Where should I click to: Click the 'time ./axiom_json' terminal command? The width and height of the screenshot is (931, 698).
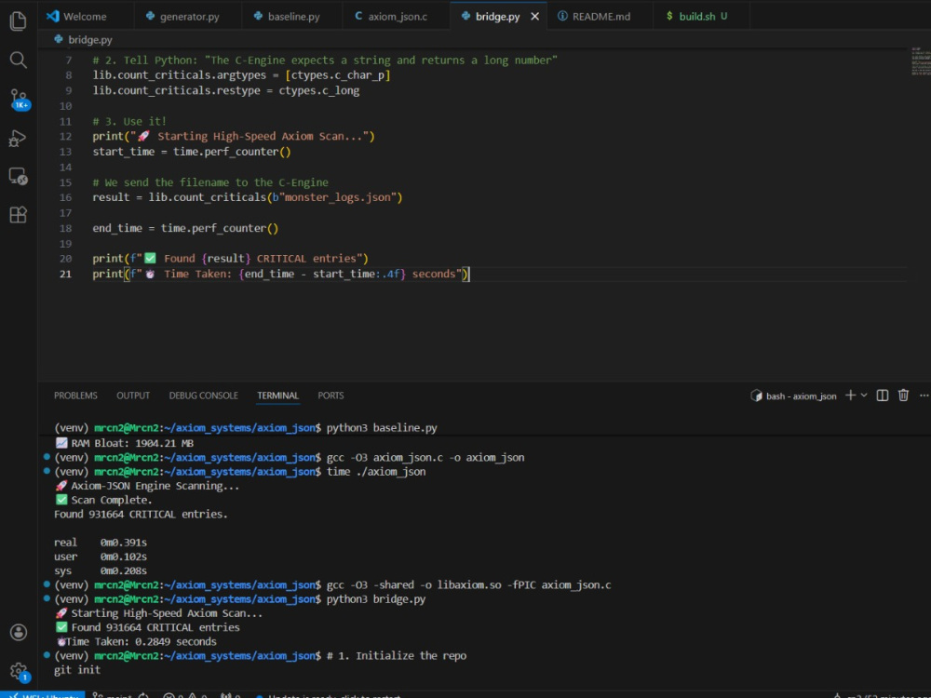click(x=376, y=472)
